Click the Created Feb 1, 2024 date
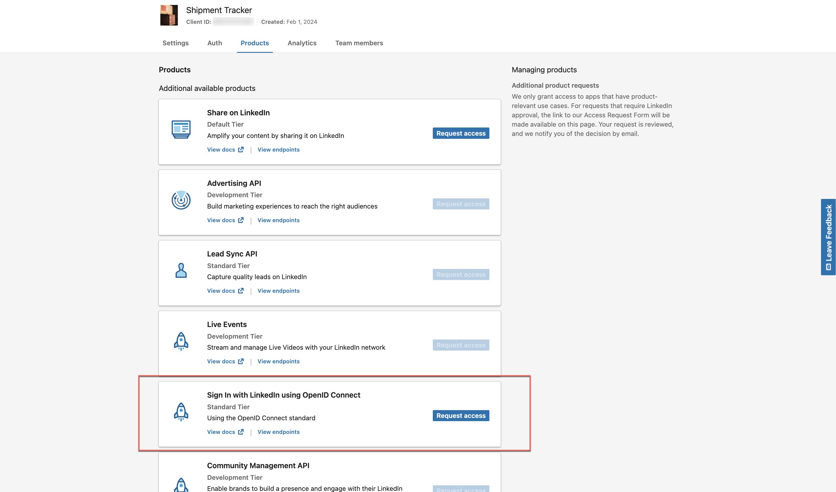This screenshot has width=836, height=492. (x=289, y=21)
